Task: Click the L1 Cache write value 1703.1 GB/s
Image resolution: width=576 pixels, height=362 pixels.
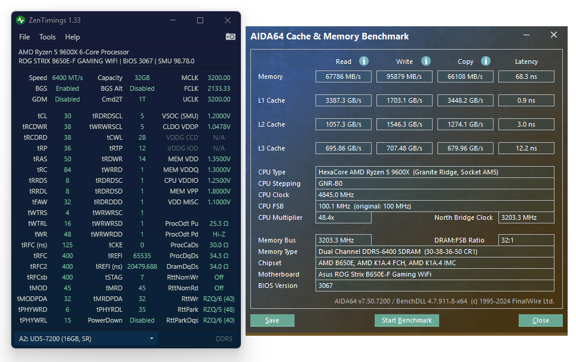Action: [405, 100]
